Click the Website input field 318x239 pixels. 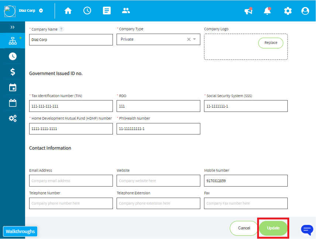(158, 181)
